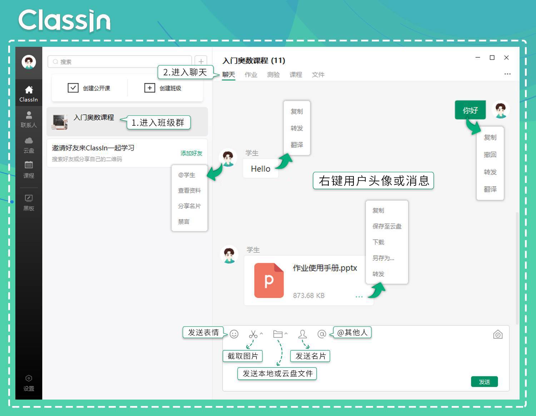Click the three-dot more menu in chat header
The width and height of the screenshot is (536, 416).
507,74
